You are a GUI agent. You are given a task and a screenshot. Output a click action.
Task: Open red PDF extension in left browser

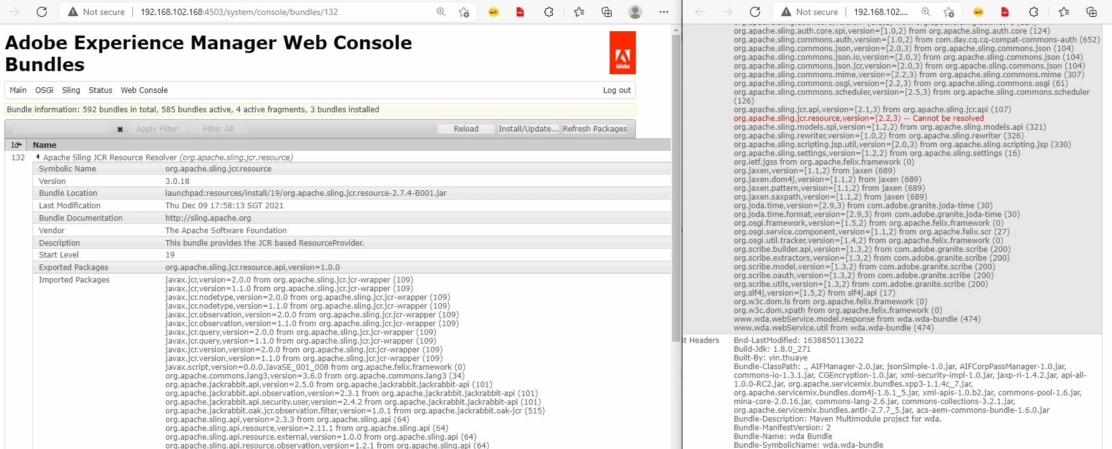[x=520, y=12]
